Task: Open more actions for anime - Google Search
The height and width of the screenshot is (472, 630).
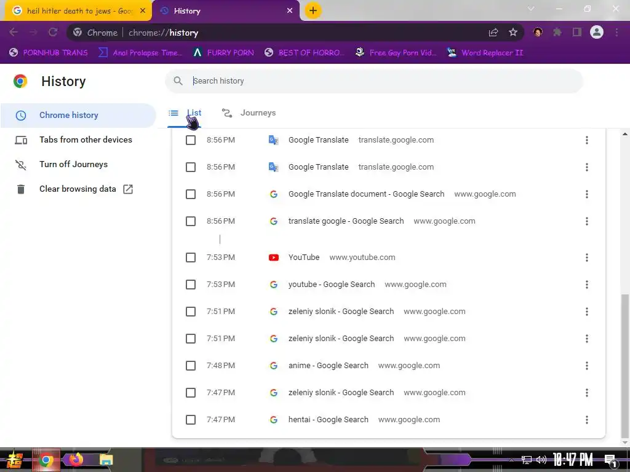Action: (x=586, y=366)
